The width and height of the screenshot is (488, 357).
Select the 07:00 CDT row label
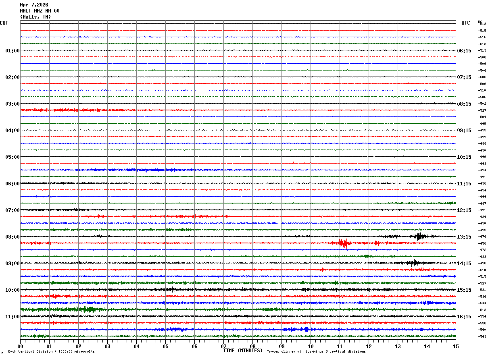click(13, 210)
